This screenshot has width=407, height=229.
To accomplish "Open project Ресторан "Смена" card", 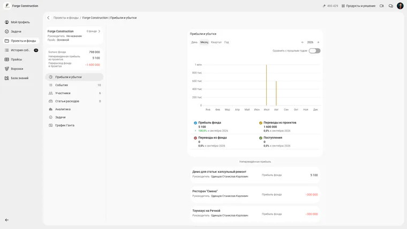I will (255, 195).
